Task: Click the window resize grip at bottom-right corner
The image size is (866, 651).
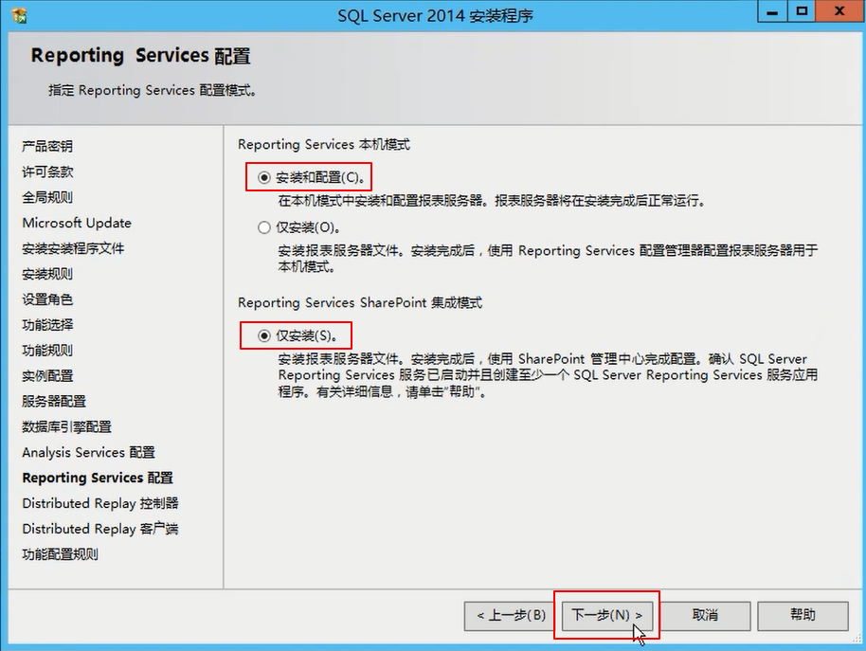Action: coord(857,639)
